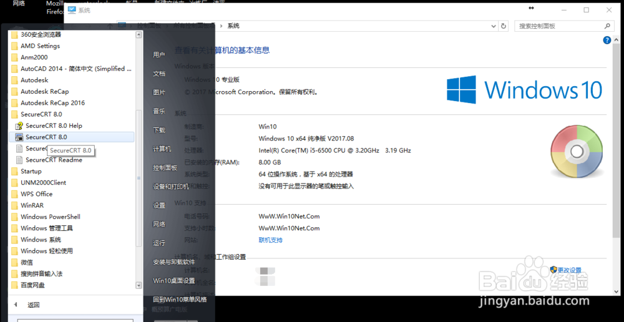Open the 搜狗拼音输入法 folder icon
Screen dimensions: 624x322
tap(14, 274)
